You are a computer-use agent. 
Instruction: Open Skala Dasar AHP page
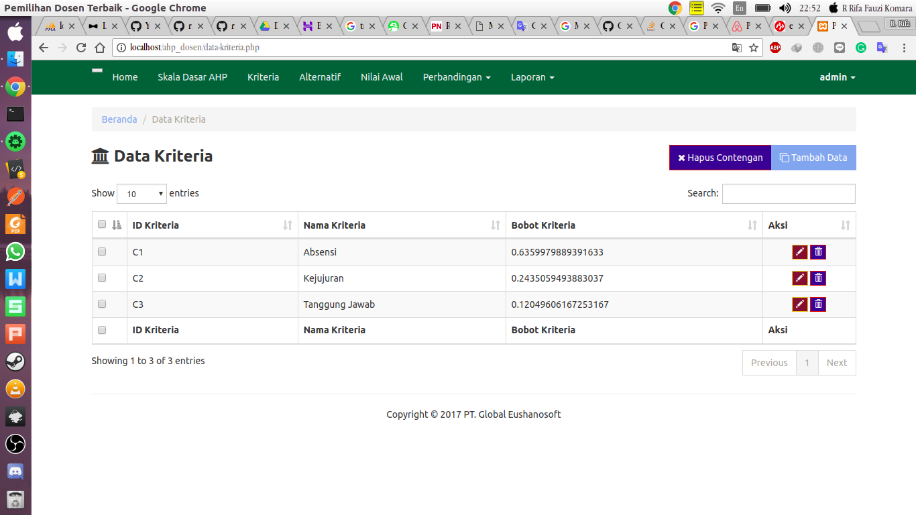click(x=192, y=77)
